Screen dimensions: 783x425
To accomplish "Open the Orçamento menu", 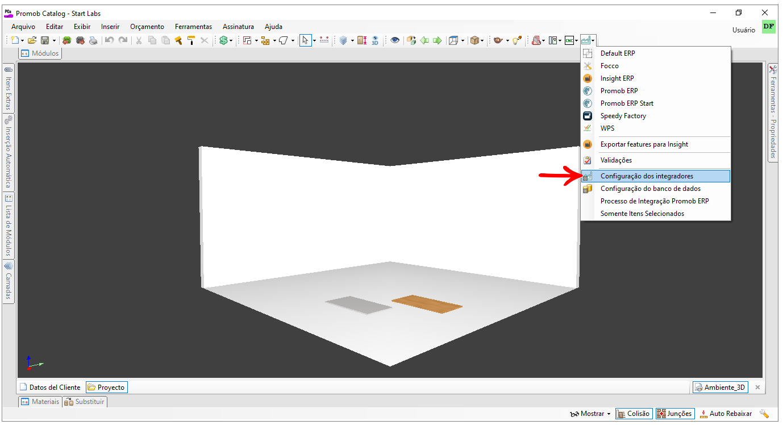I will 147,27.
